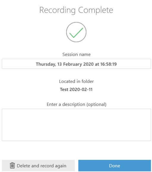
Task: Place cursor at 16:58:19 in session name
Action: [108, 64]
